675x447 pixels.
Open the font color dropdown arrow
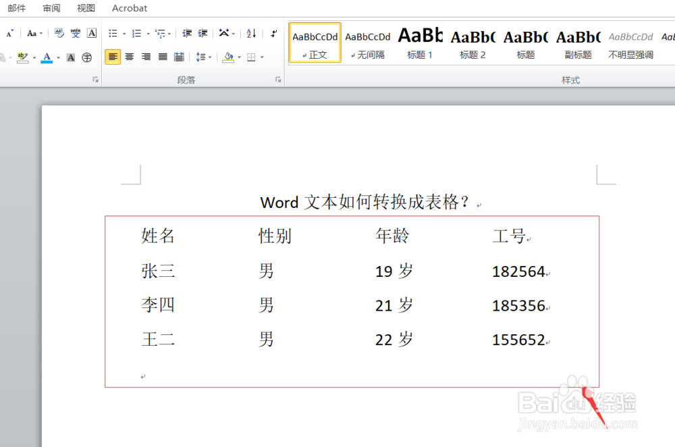click(x=58, y=57)
